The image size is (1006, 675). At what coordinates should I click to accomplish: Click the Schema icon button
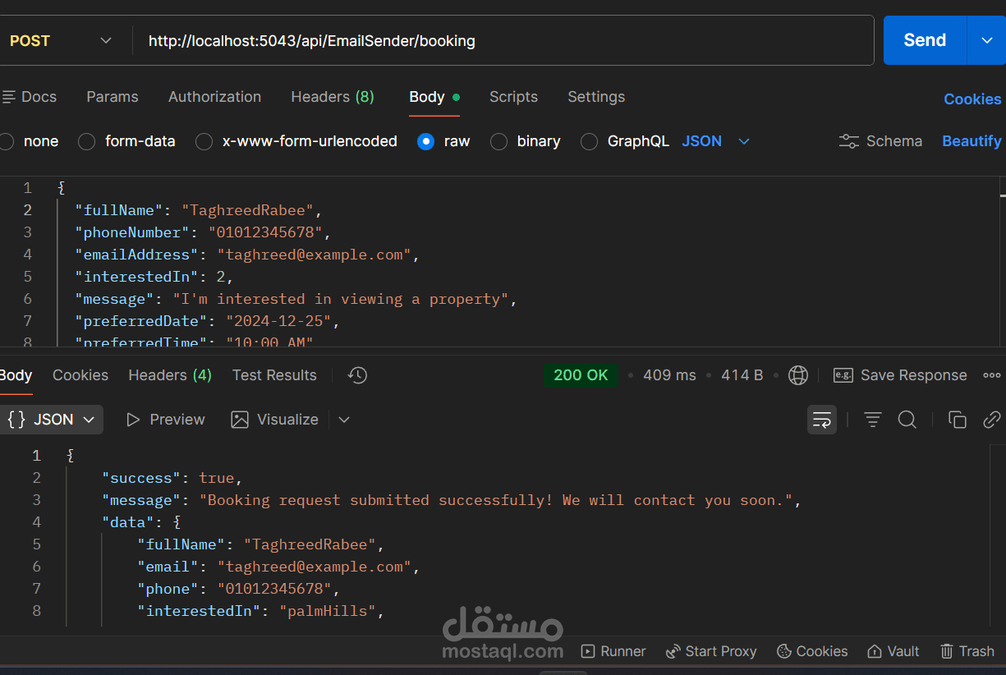(x=880, y=141)
